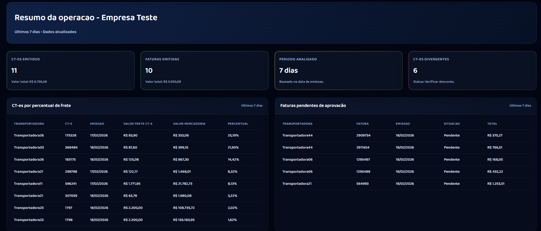The height and width of the screenshot is (231, 541).
Task: Click CT-e 1797 in the freight table
Action: 69,208
